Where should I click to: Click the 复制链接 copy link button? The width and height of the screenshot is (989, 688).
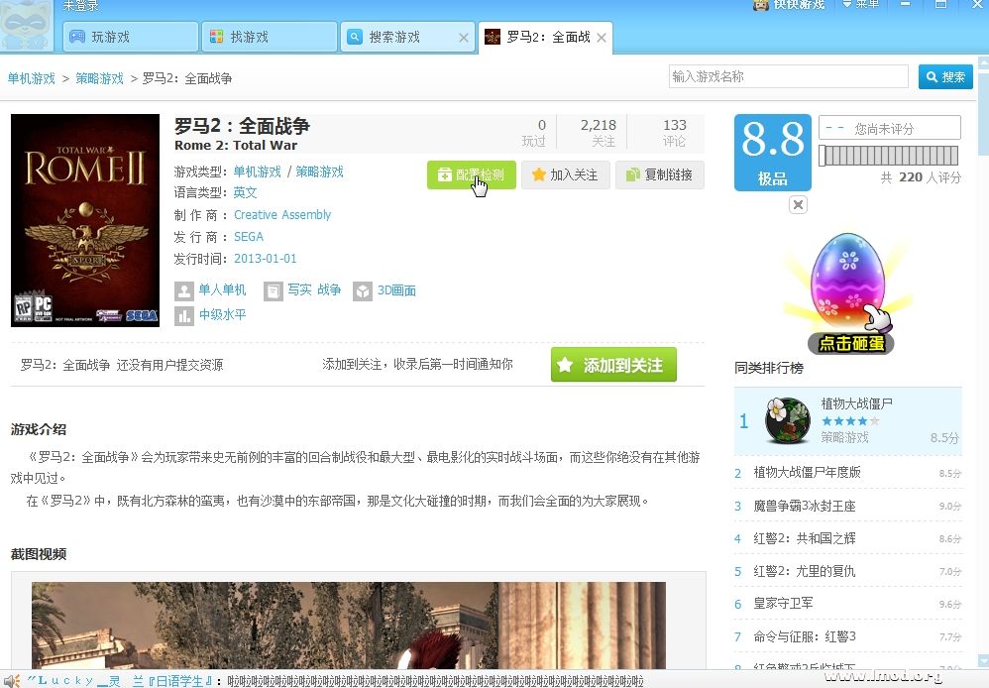(x=659, y=174)
